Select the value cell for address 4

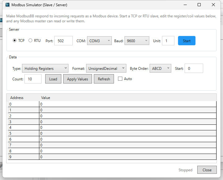pyautogui.click(x=128, y=128)
